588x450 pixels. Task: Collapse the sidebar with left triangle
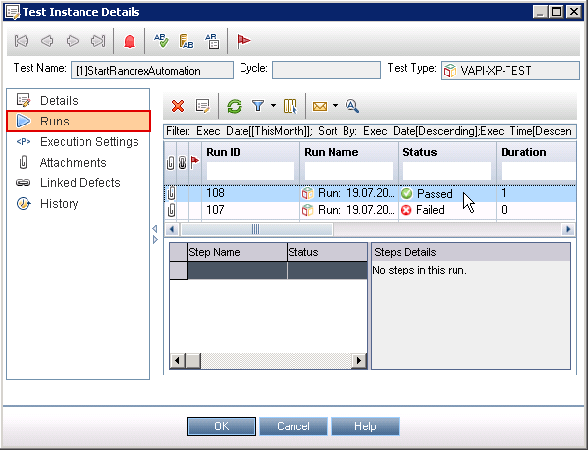point(155,228)
